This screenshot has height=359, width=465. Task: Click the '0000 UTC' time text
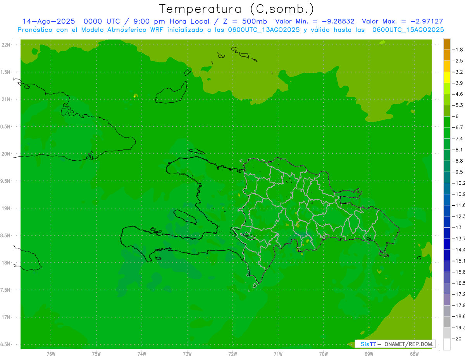click(102, 22)
